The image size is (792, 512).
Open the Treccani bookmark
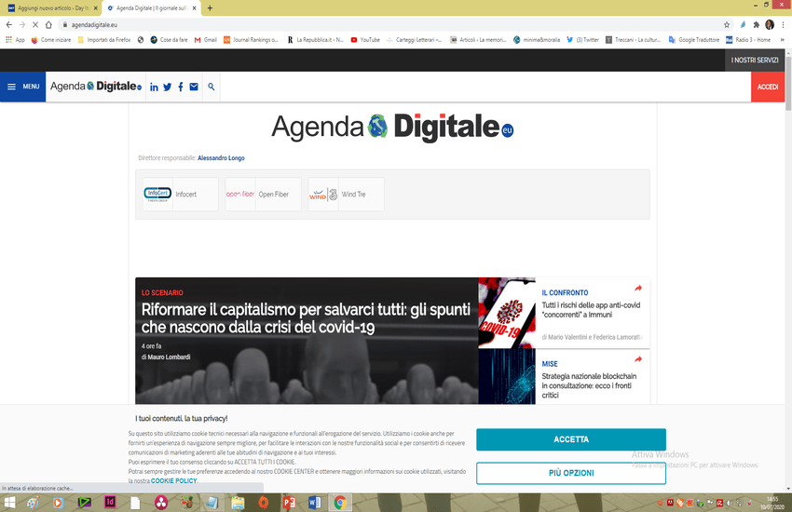click(633, 40)
